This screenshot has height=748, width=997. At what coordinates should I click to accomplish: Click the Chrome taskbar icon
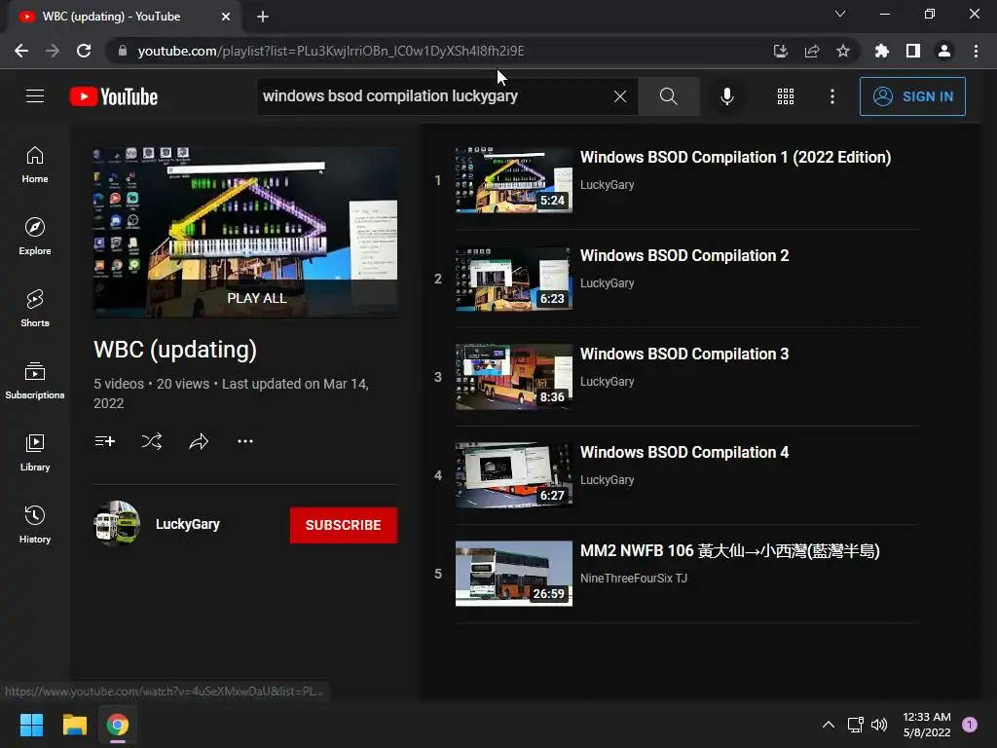(x=118, y=725)
